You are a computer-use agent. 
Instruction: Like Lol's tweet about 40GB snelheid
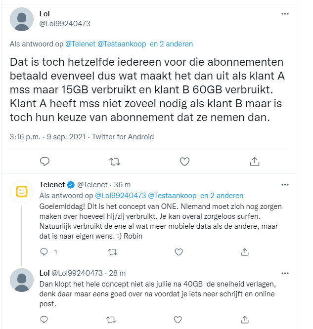pyautogui.click(x=178, y=319)
